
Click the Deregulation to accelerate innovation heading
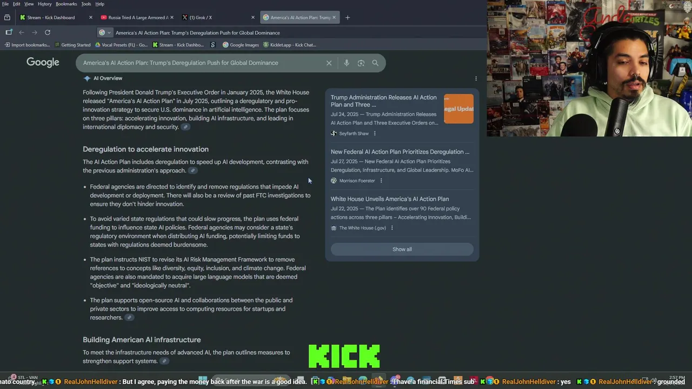pos(145,149)
